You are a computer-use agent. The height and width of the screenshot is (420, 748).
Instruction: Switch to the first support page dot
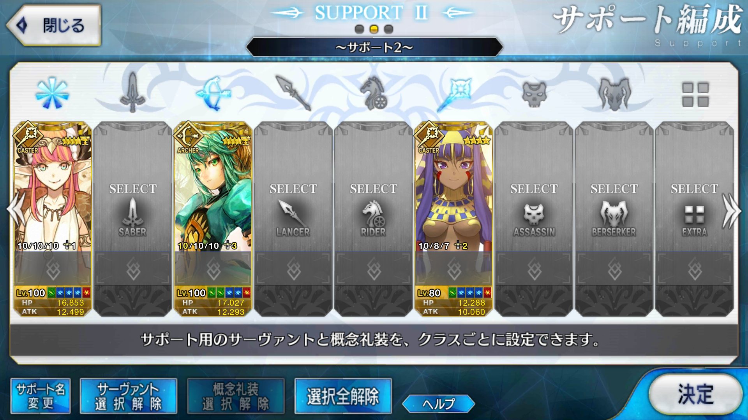tap(359, 29)
